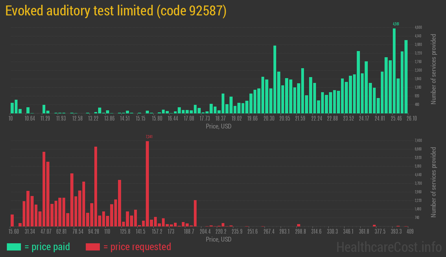The image size is (446, 257).
Task: Select the "= price paid" legend text
Action: (x=47, y=247)
